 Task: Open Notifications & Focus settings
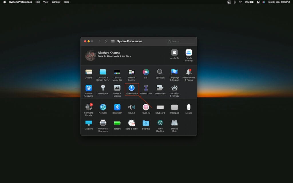[189, 75]
